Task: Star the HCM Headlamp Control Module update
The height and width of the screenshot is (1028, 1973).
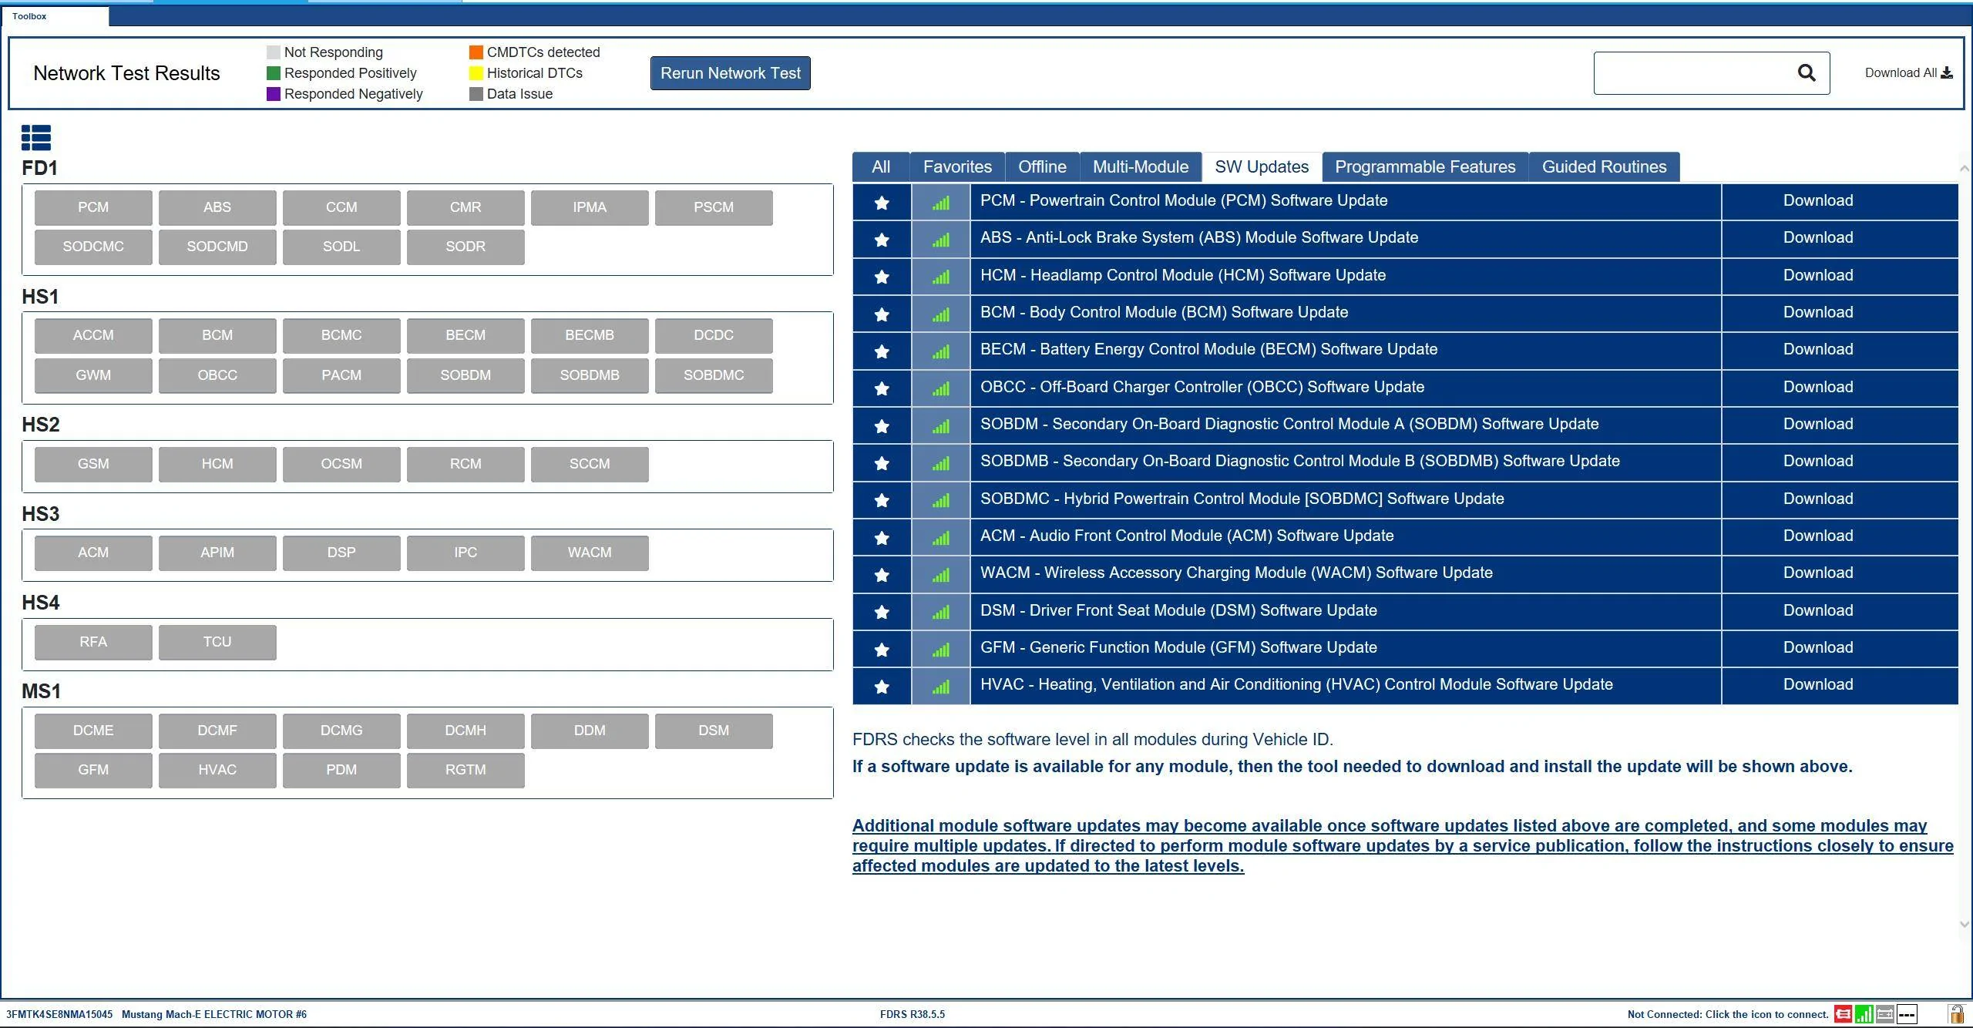Action: 882,277
